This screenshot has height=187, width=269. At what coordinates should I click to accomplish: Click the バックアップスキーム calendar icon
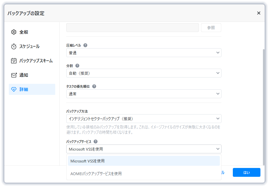(14, 61)
